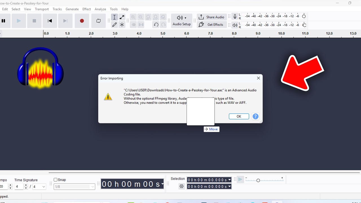Image resolution: width=361 pixels, height=203 pixels.
Task: Click the Undo arrow icon
Action: (x=156, y=25)
